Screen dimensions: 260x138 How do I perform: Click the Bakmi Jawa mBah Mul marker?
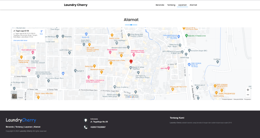coord(38,97)
